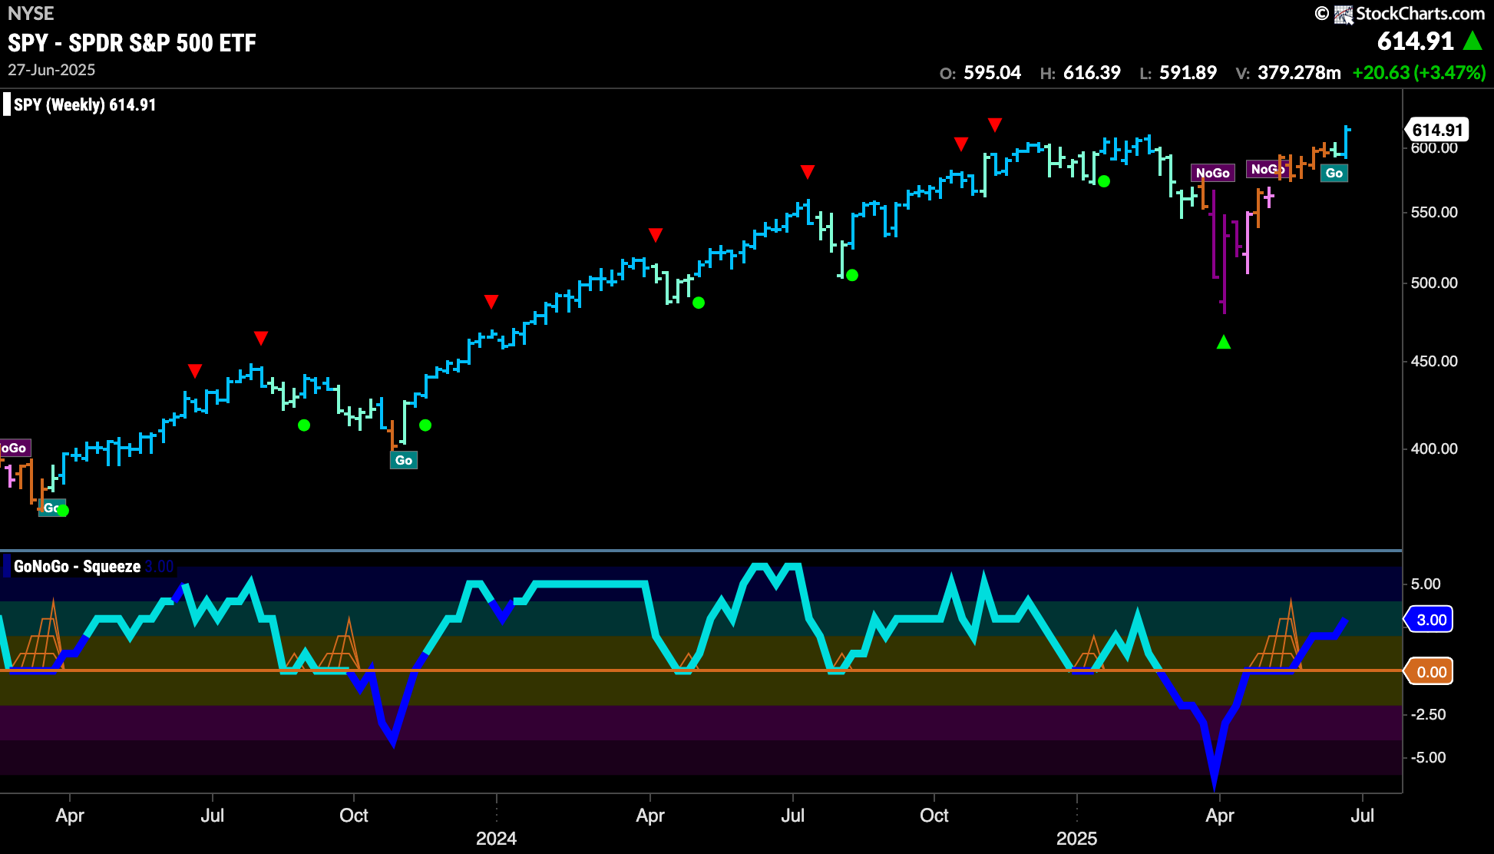Click the StockCharts.com logo icon
The image size is (1494, 854).
[x=1343, y=15]
